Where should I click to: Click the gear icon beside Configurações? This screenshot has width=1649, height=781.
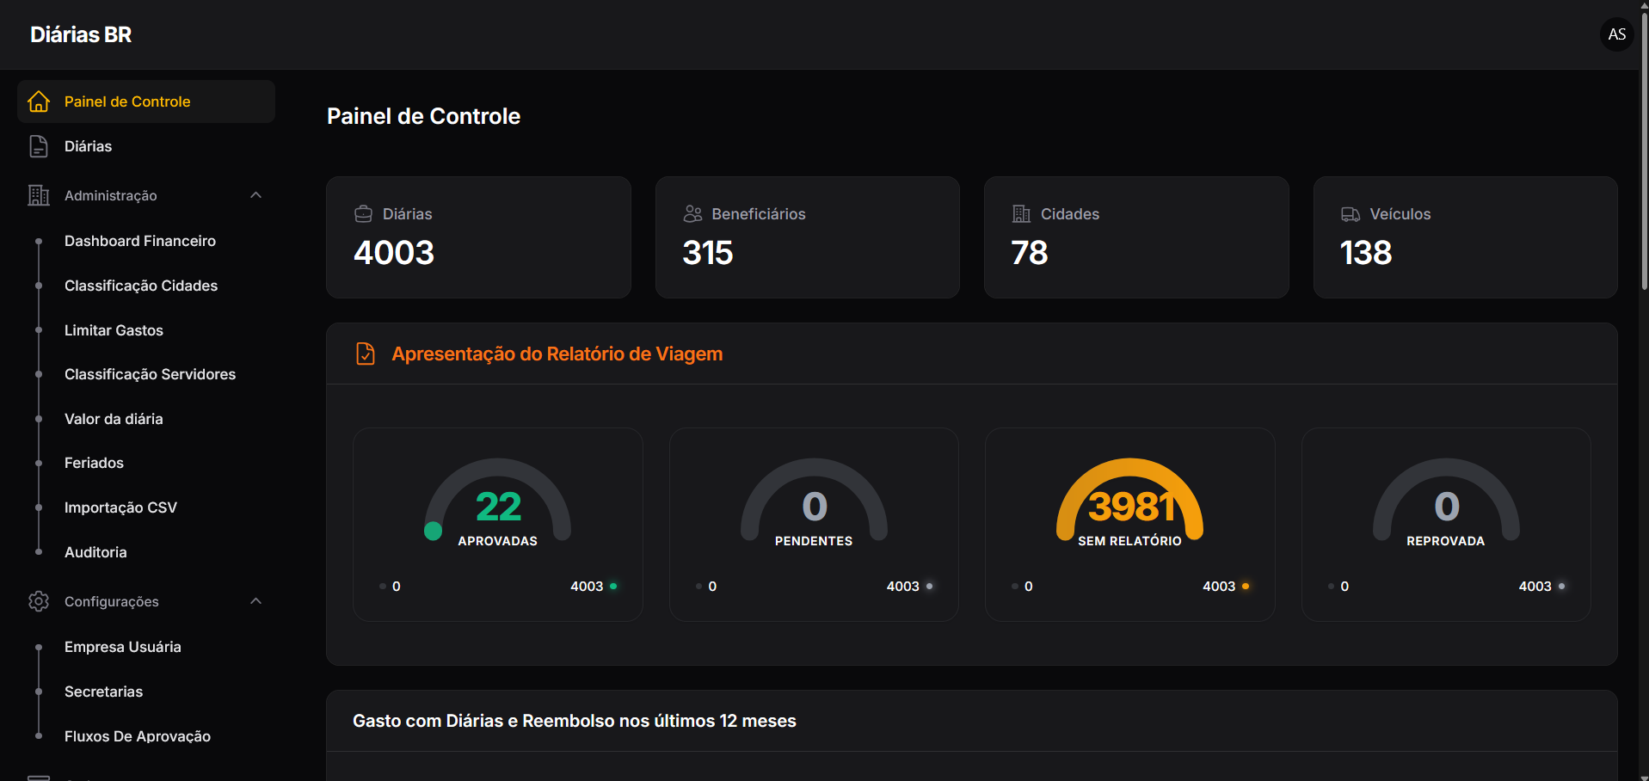(x=39, y=601)
